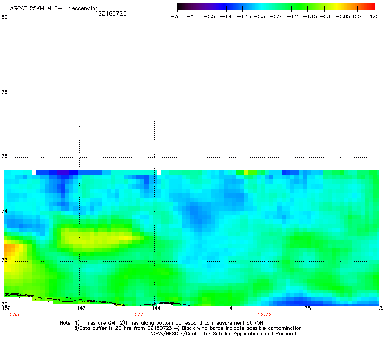This screenshot has height=337, width=383.
Task: Click the -0.4 colorbar label
Action: (x=226, y=17)
